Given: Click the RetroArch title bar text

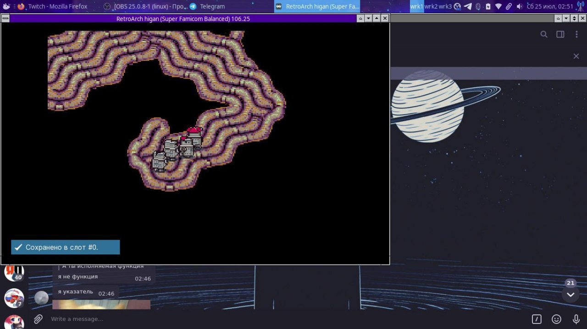Looking at the screenshot, I should click(183, 18).
